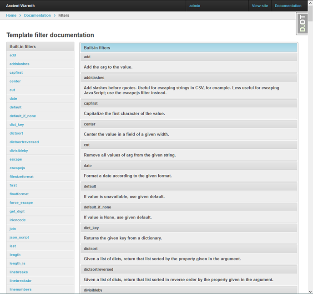Image resolution: width=313 pixels, height=294 pixels.
Task: Select capfirst in the sidebar list
Action: pyautogui.click(x=16, y=72)
